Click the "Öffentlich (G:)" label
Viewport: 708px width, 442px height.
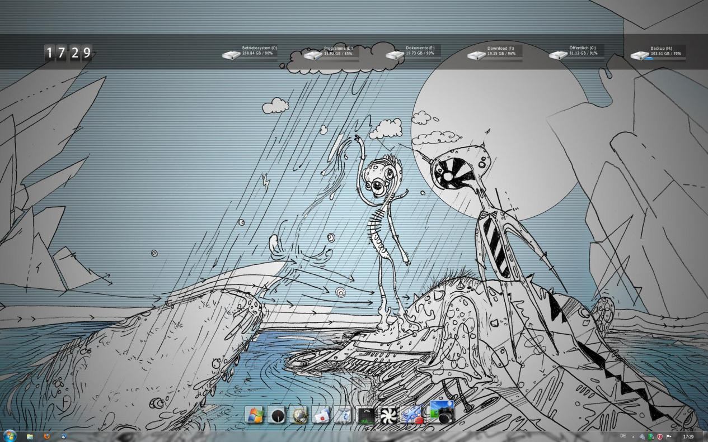point(582,48)
